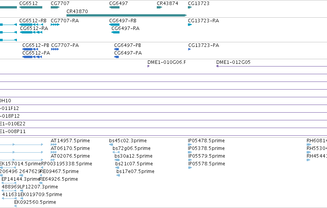The width and height of the screenshot is (327, 208).
Task: Open the CG6497-PA label link
Action: click(128, 53)
